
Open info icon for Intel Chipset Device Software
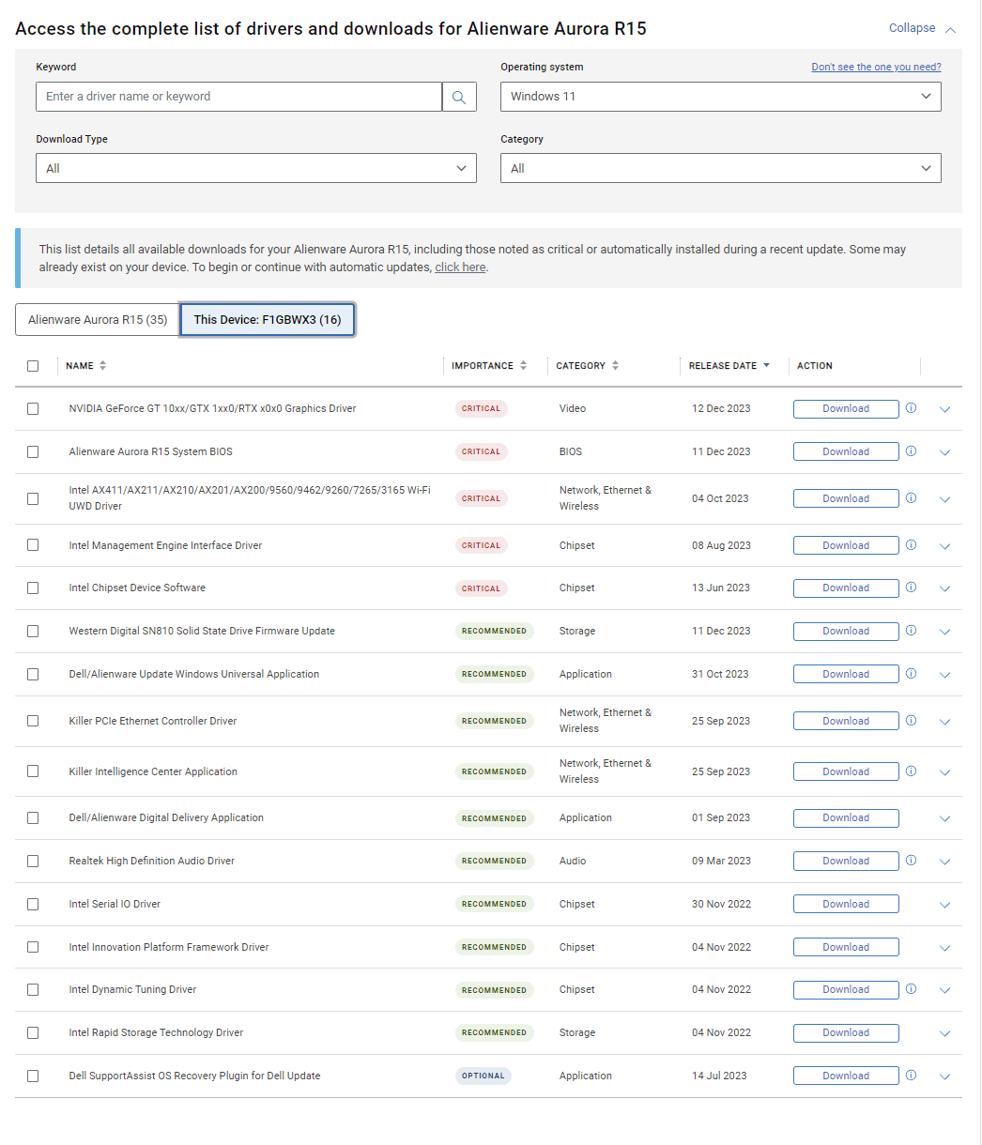(x=911, y=588)
